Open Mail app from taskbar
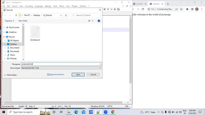205x115 pixels. 84,112
